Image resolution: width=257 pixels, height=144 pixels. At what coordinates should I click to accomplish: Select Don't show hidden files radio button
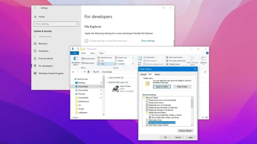(x=150, y=115)
